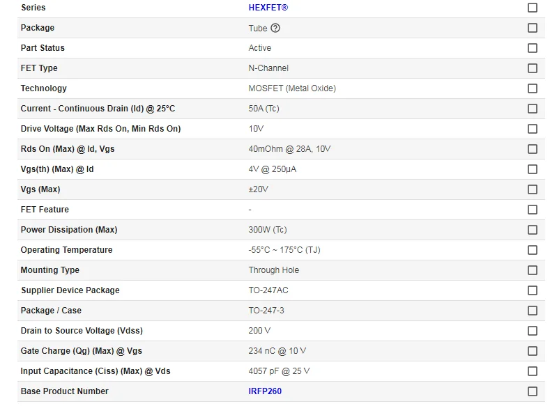Open the IRFP260 base product number link
Screen dimensions: 550x406
click(x=265, y=391)
